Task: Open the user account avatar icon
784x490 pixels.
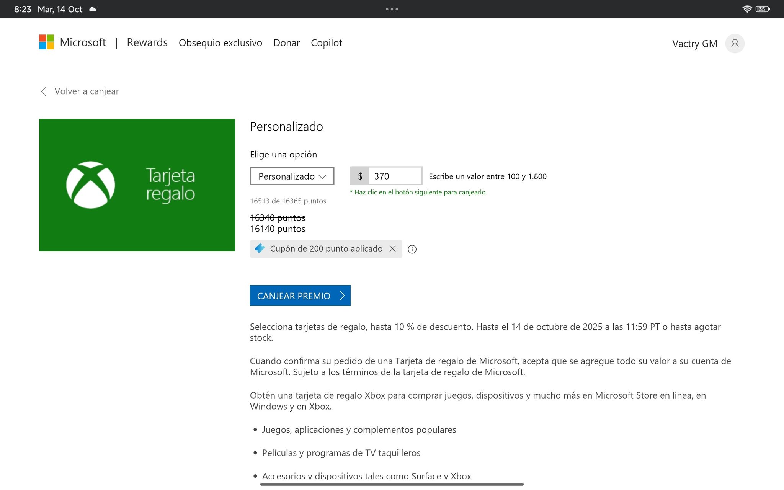Action: pyautogui.click(x=735, y=43)
